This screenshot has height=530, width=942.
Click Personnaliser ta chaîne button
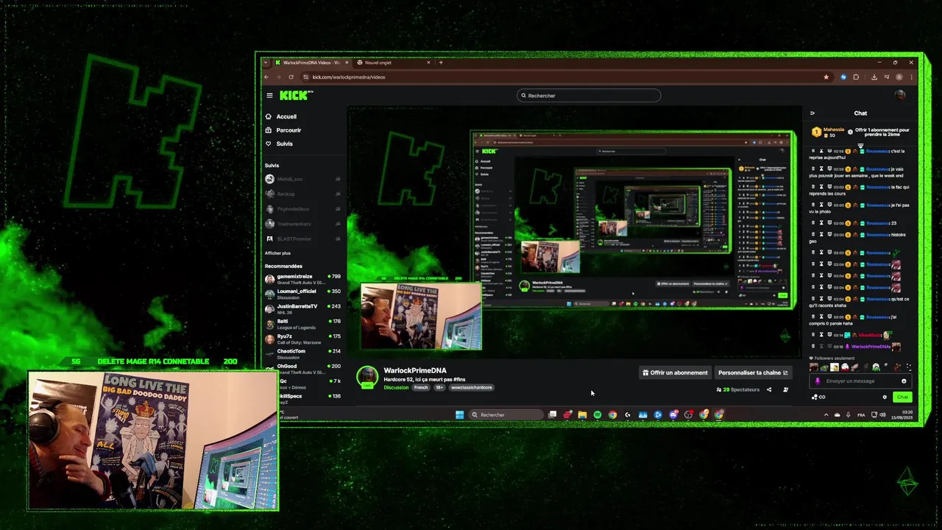[x=753, y=372]
